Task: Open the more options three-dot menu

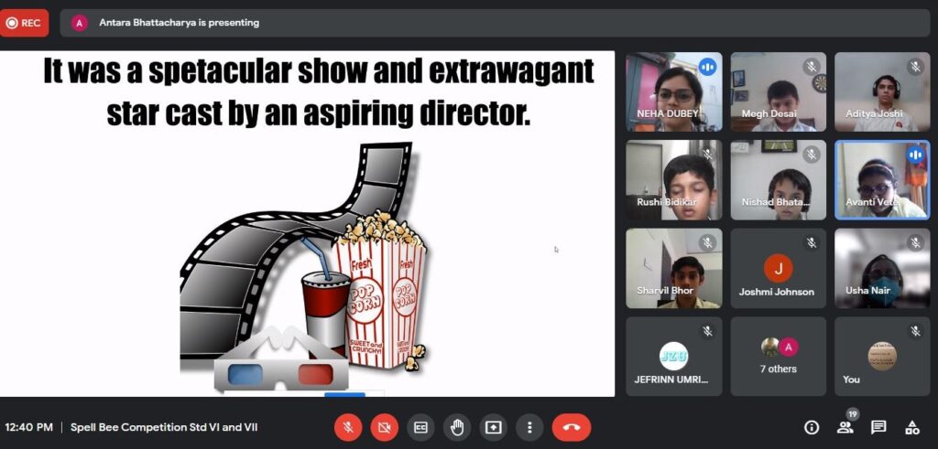Action: pos(529,427)
